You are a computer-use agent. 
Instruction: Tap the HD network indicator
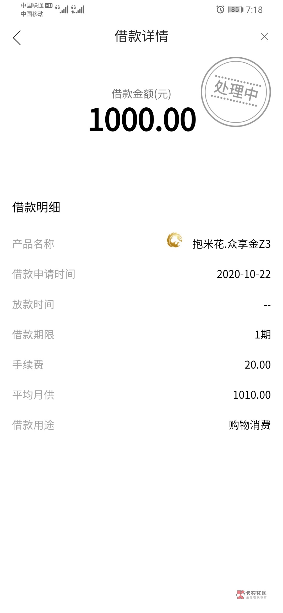49,6
